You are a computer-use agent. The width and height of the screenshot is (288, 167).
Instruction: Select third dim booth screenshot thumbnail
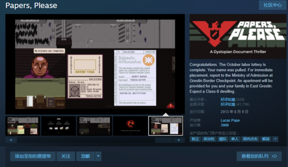tap(94, 126)
